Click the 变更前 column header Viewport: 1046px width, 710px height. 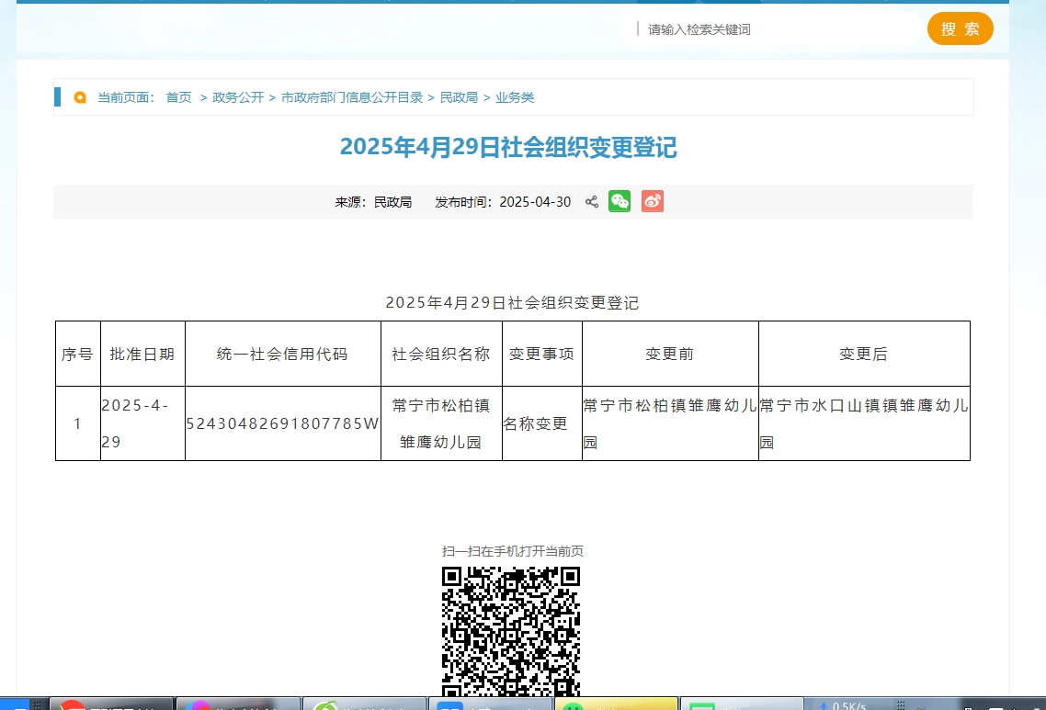click(x=670, y=354)
